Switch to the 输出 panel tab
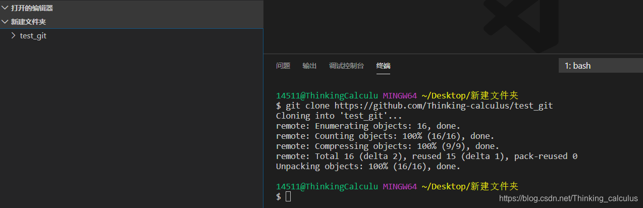The image size is (643, 208). pos(309,66)
